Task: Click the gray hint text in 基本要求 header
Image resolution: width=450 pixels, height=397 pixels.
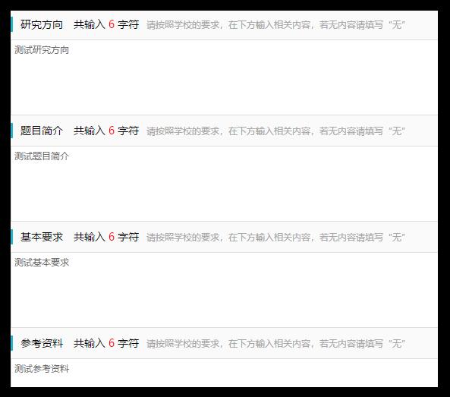Action: point(275,238)
